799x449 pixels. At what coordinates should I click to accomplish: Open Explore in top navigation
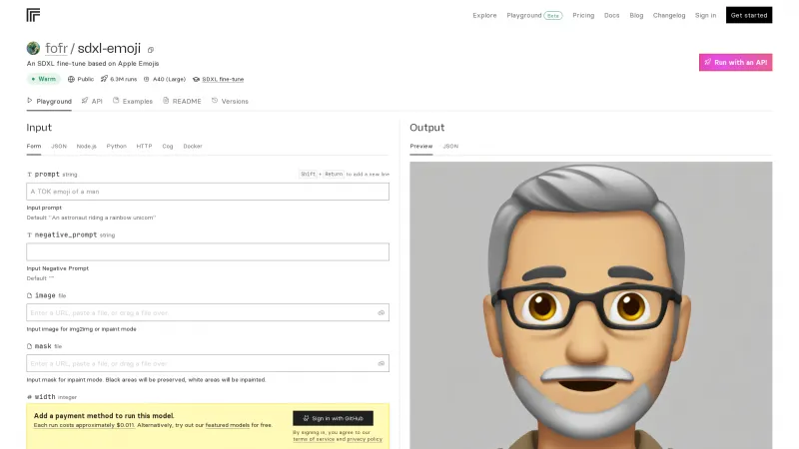coord(484,15)
